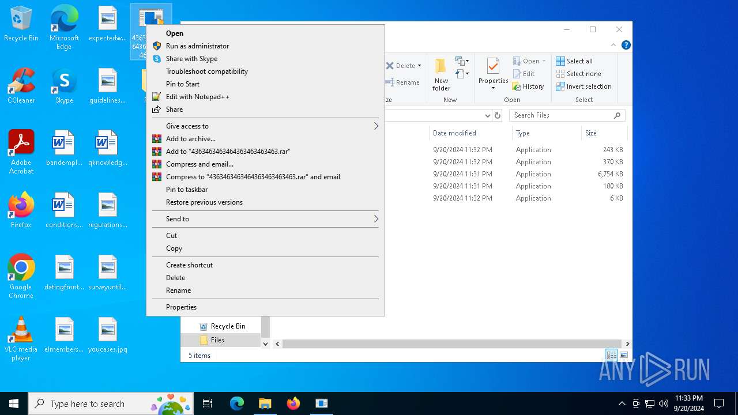Select surveyuntil image file on desktop

[x=107, y=273]
